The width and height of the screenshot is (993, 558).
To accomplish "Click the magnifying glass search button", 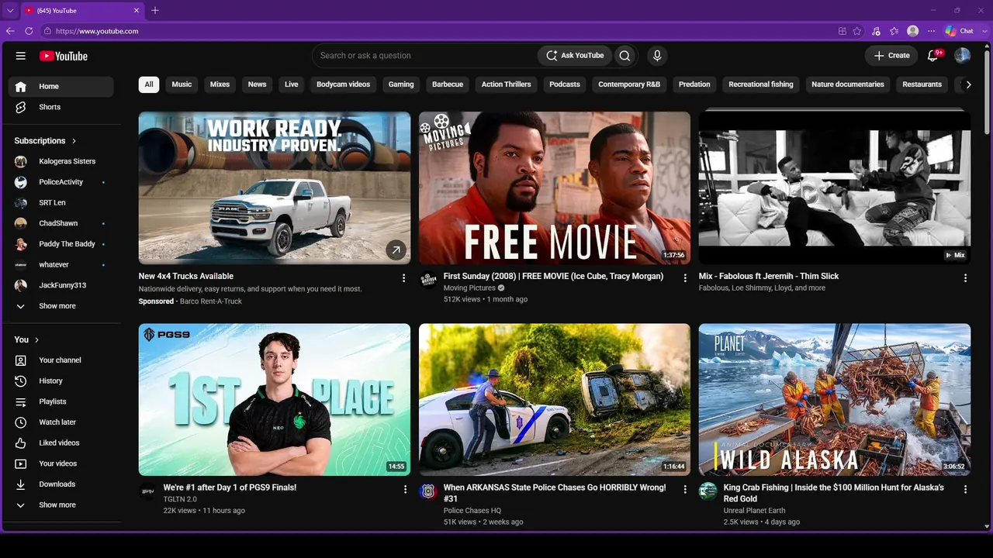I will [625, 56].
